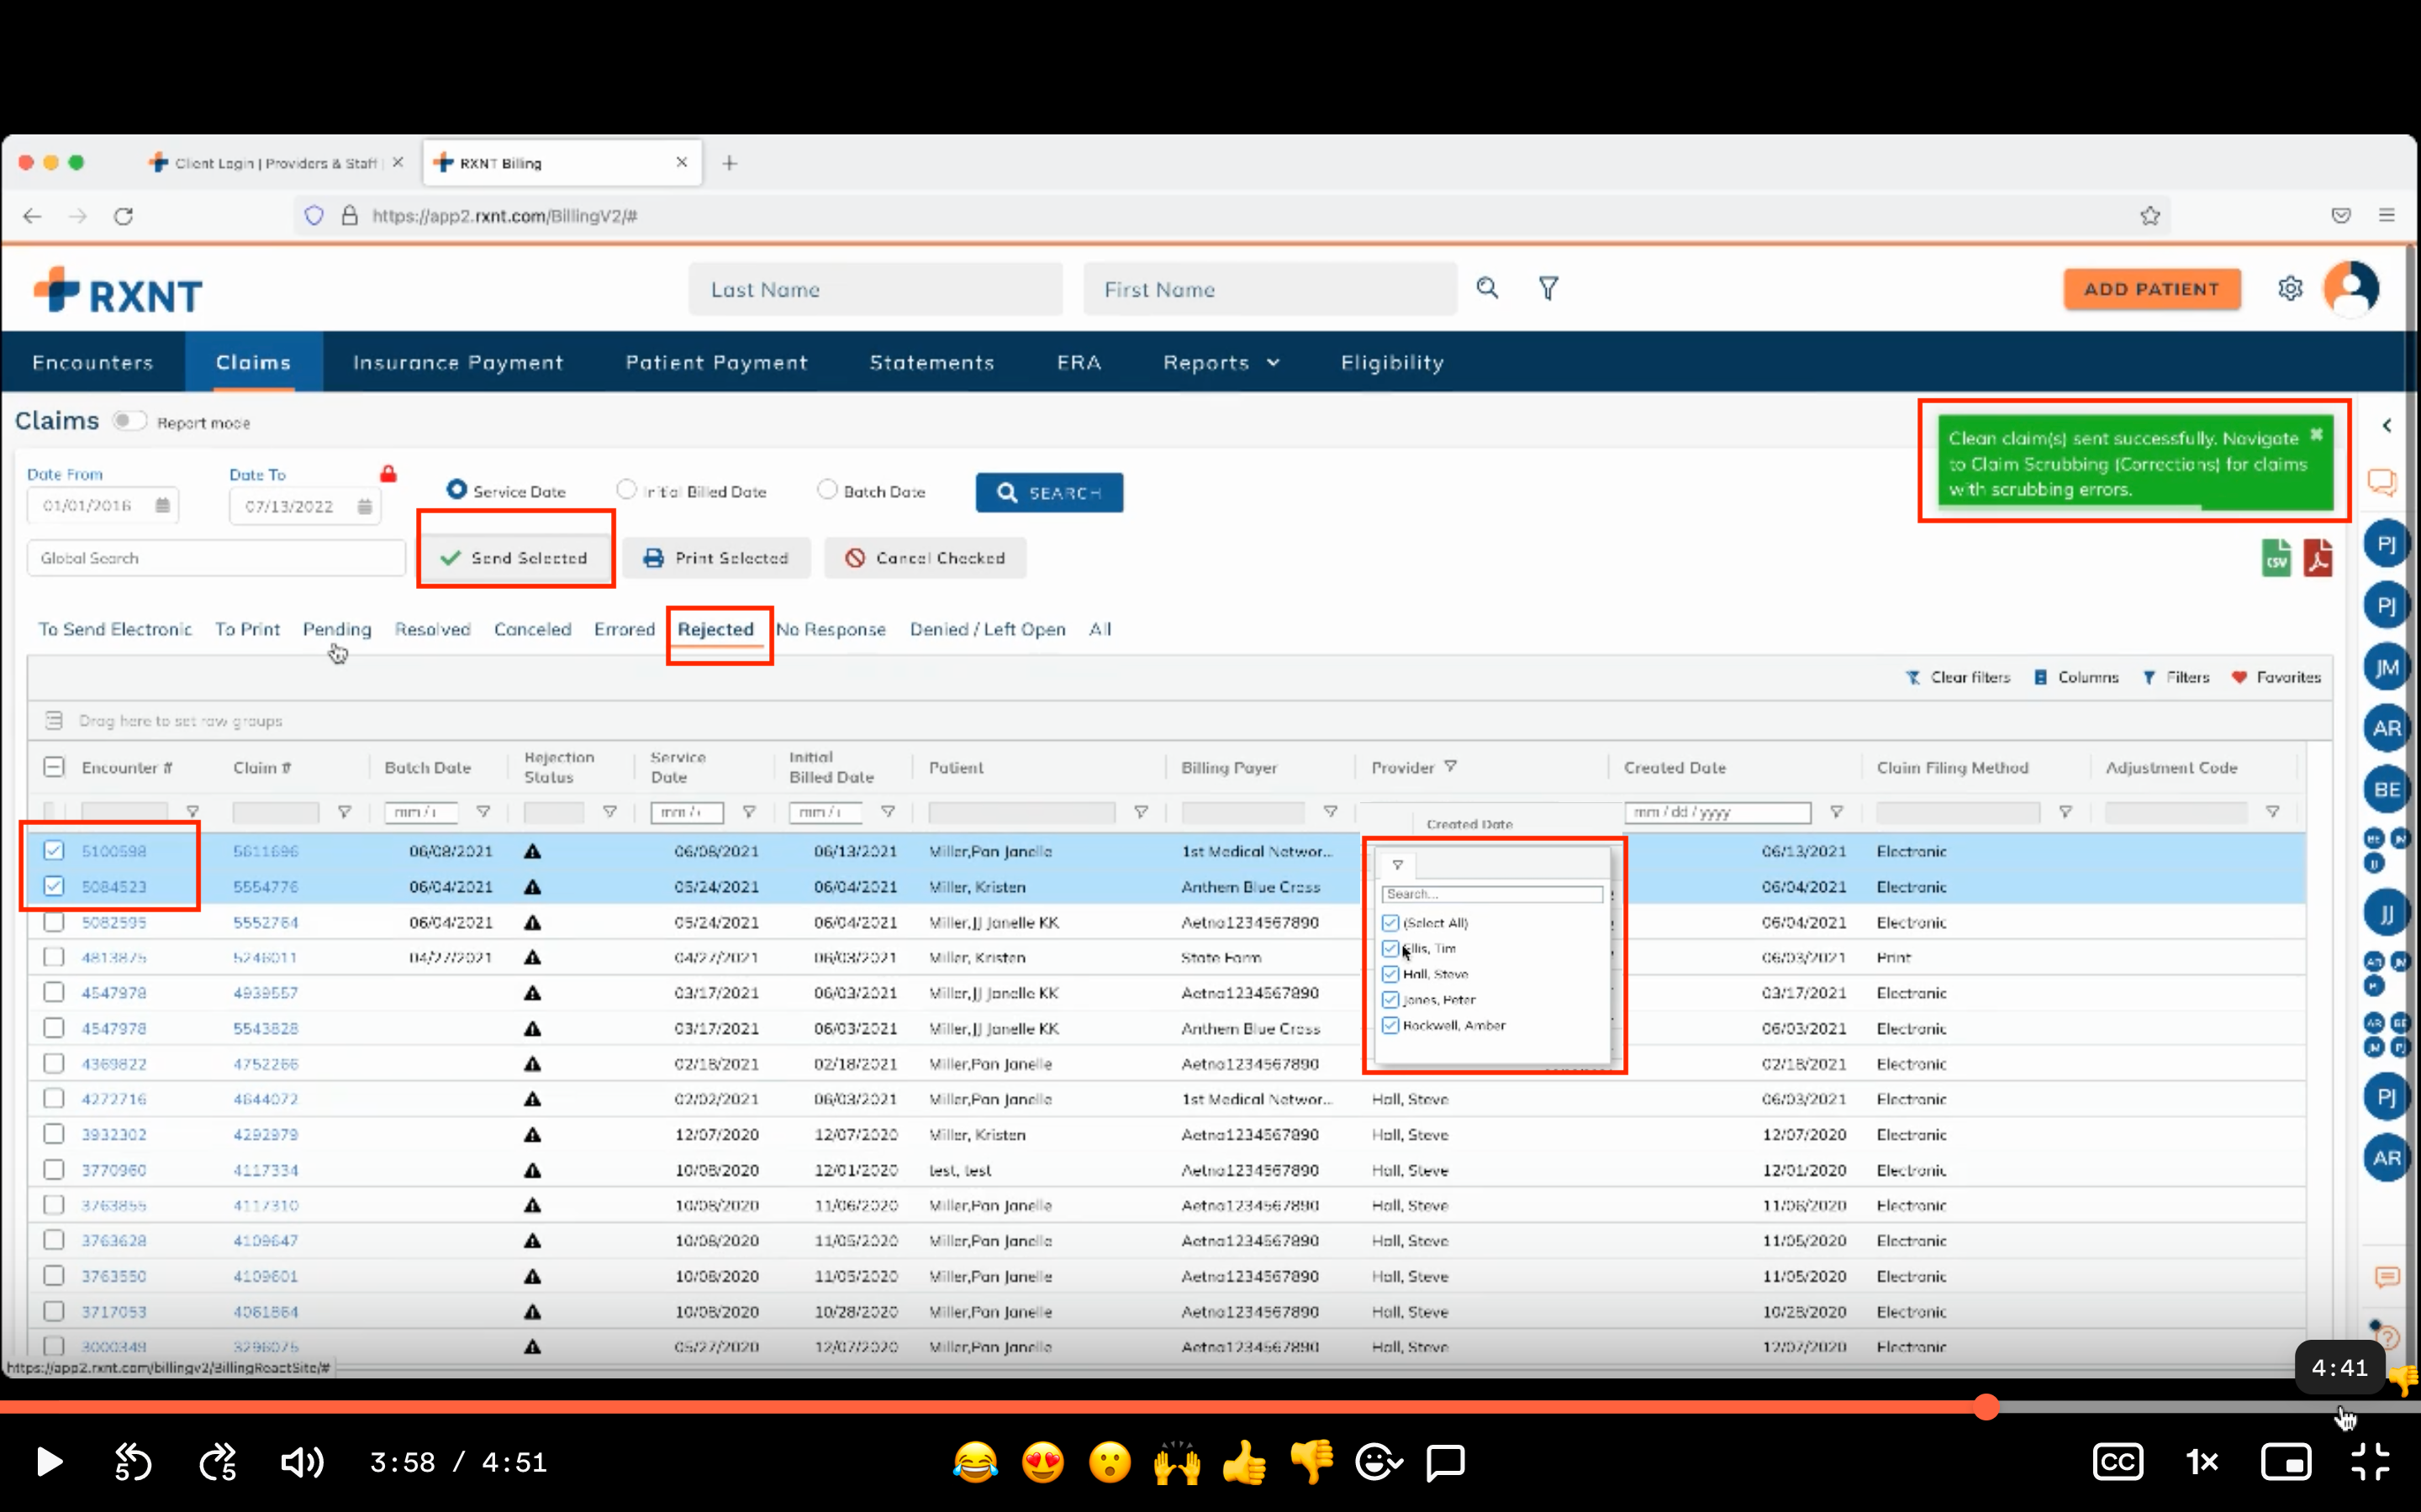The image size is (2421, 1512).
Task: Reload the browser page
Action: coord(123,216)
